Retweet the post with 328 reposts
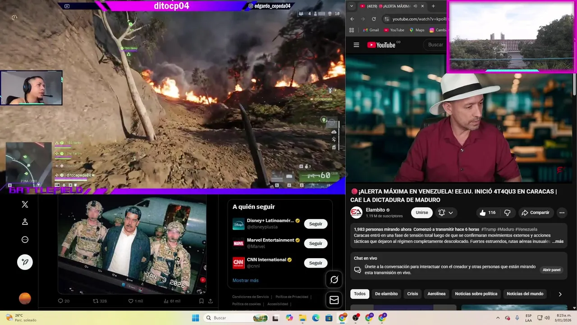This screenshot has width=577, height=325. click(x=100, y=301)
